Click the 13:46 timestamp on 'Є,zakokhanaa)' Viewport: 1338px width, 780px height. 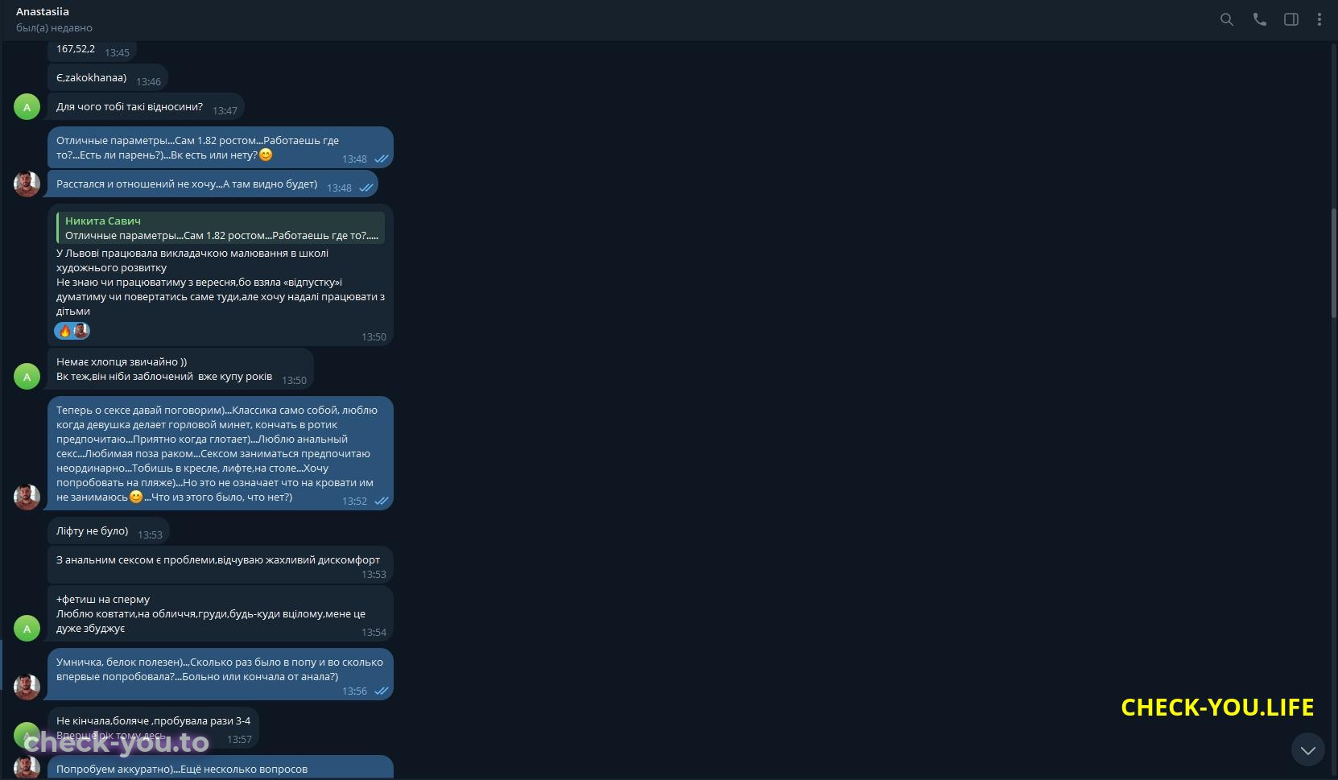(148, 81)
